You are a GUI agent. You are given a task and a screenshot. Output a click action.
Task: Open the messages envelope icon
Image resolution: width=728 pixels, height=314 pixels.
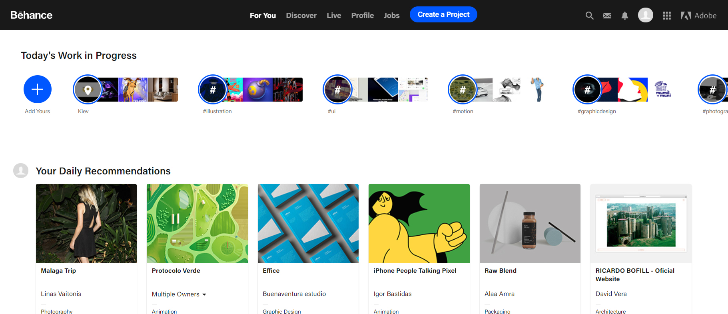607,16
